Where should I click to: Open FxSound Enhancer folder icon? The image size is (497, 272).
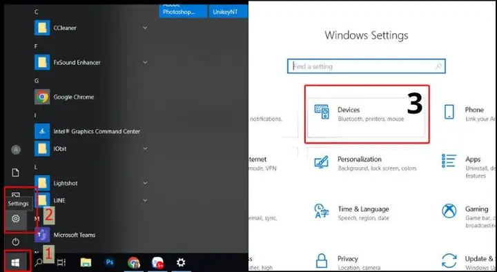pos(42,62)
